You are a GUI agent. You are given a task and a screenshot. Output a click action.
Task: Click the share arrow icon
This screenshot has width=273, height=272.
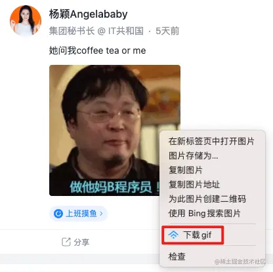(66, 242)
